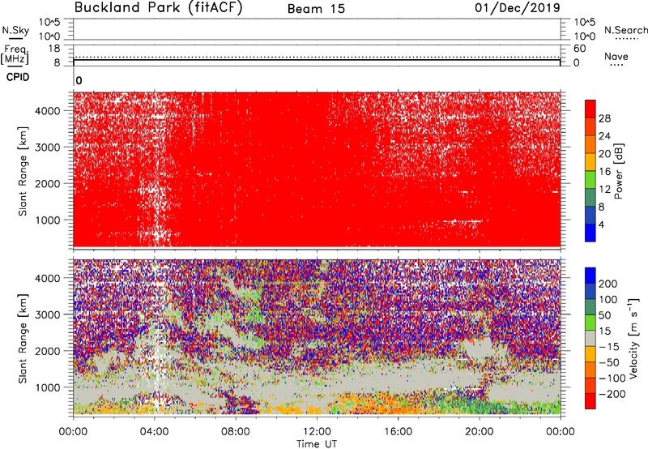Click the 'Buckland Park (fitACF)' title text
This screenshot has width=648, height=449.
pos(158,8)
